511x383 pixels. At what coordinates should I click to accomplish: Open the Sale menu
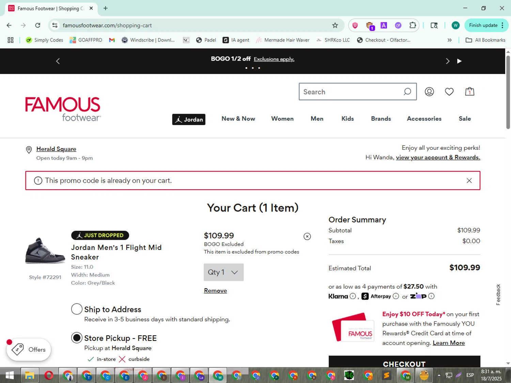click(x=465, y=118)
